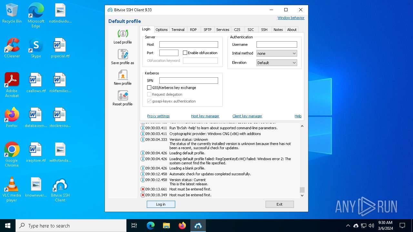Click into the Username input field

click(x=277, y=44)
